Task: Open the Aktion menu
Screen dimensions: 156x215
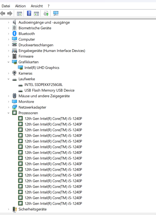Action: tap(20, 6)
